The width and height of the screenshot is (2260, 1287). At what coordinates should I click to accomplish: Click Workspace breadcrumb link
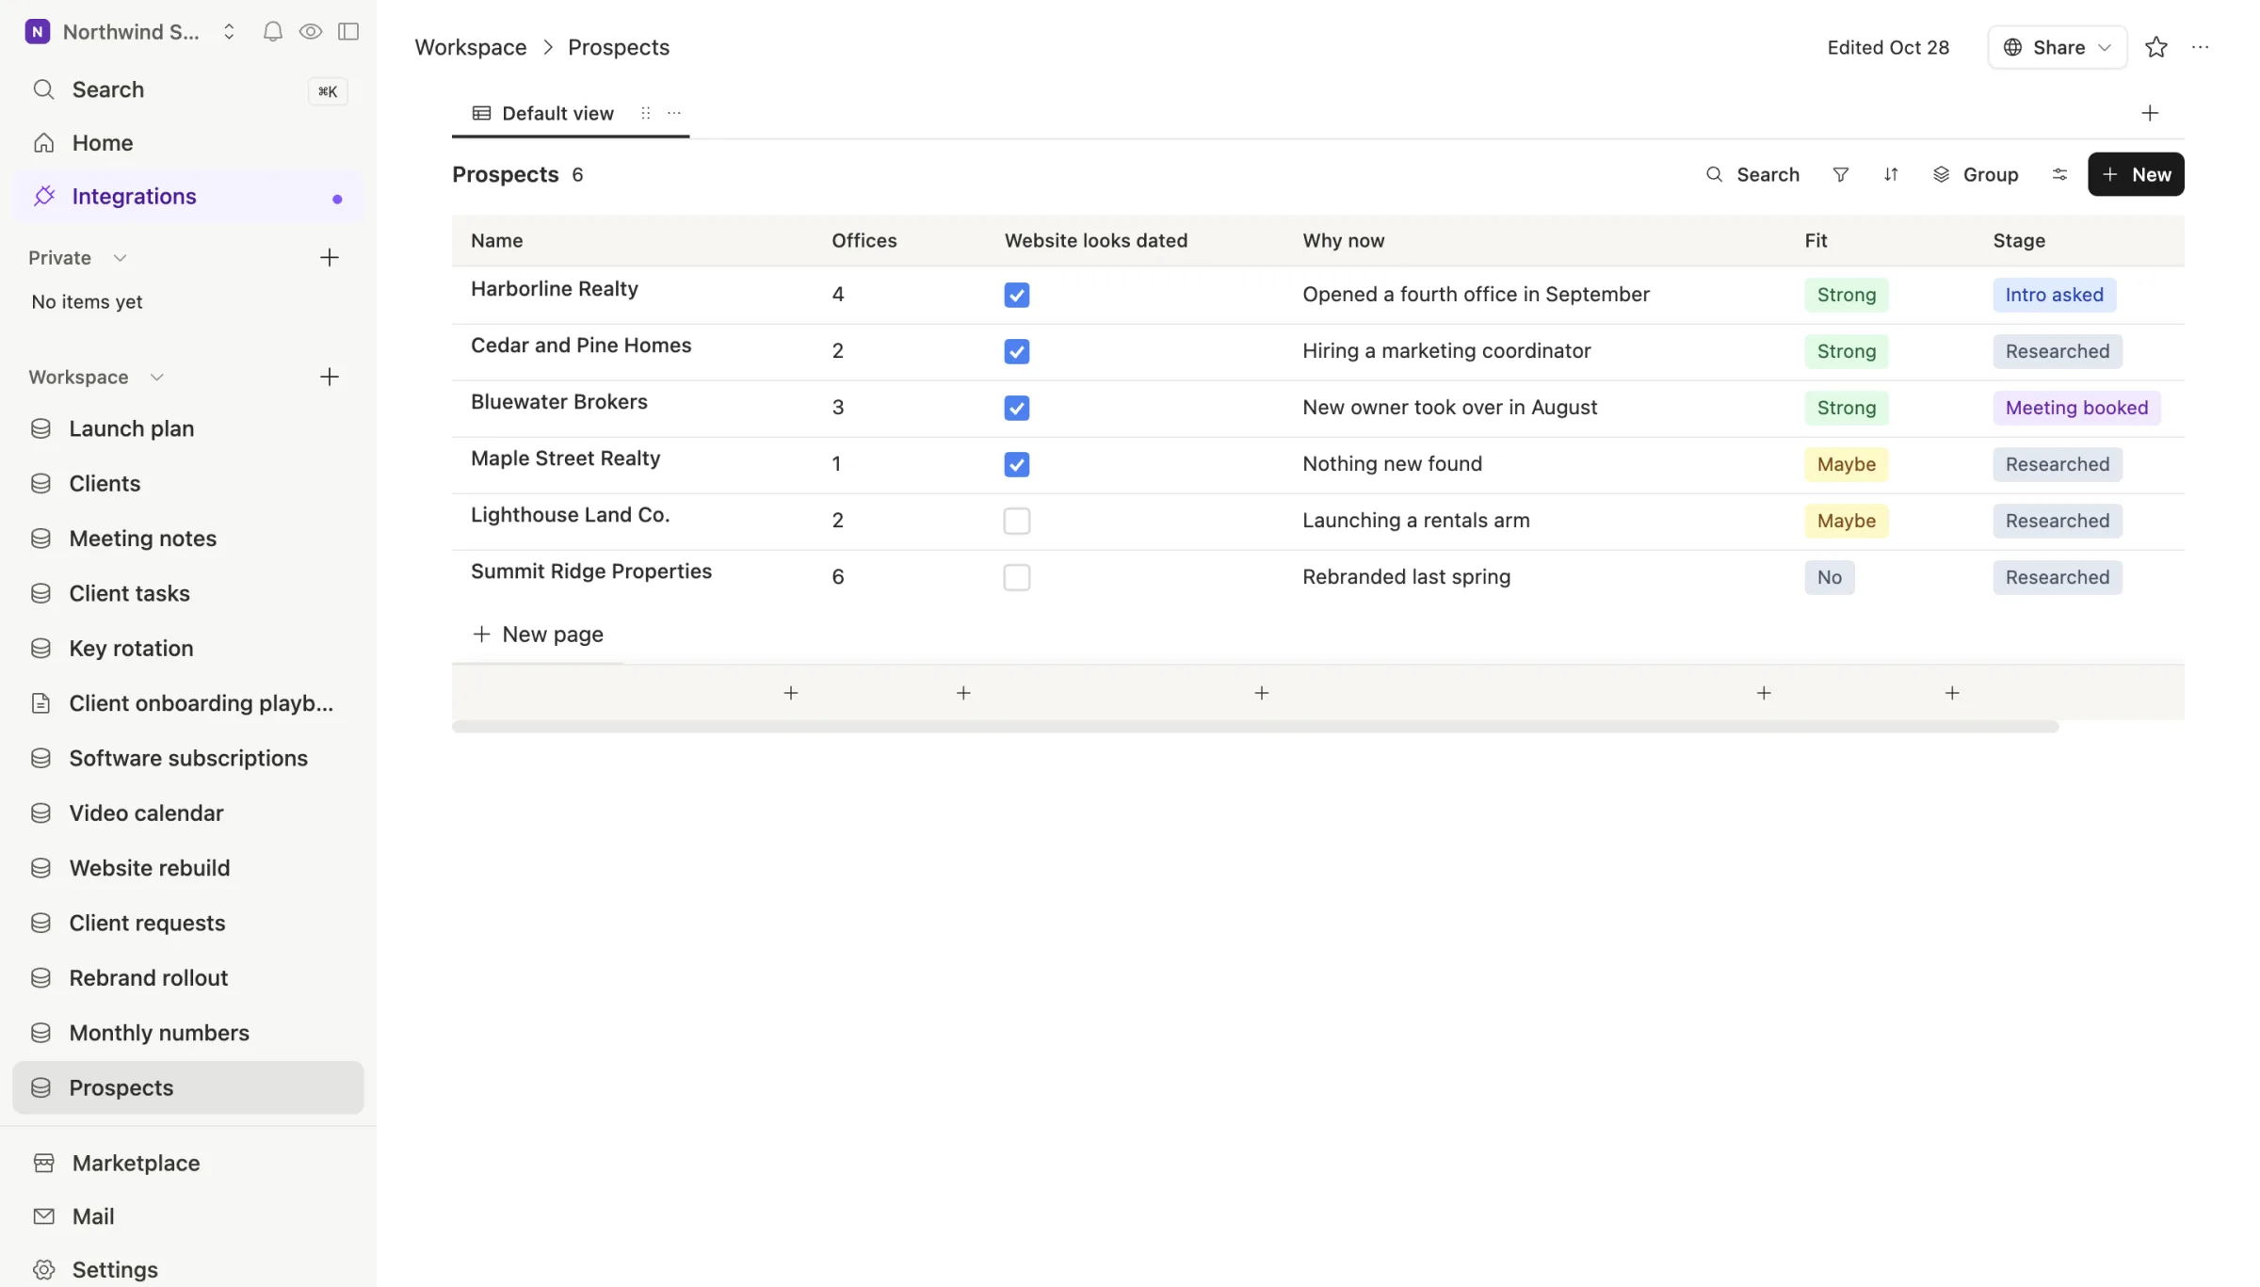(471, 47)
